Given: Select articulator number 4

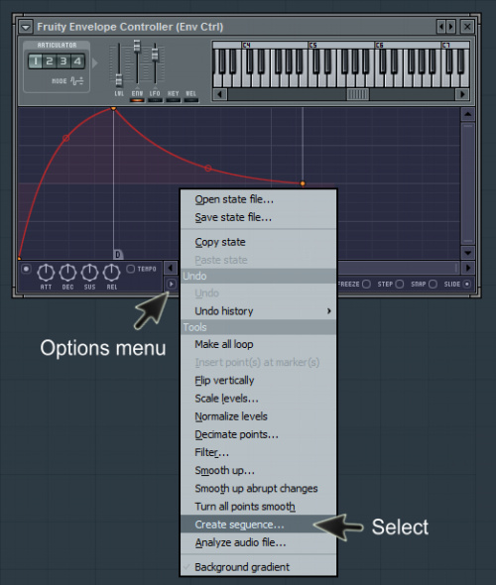Looking at the screenshot, I should 77,60.
